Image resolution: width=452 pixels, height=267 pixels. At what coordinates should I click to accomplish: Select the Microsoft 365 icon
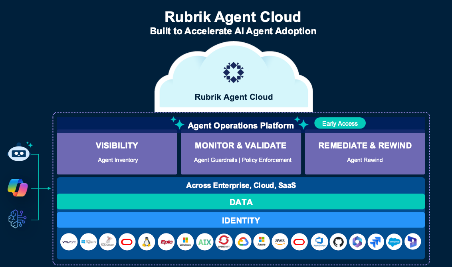click(x=357, y=241)
